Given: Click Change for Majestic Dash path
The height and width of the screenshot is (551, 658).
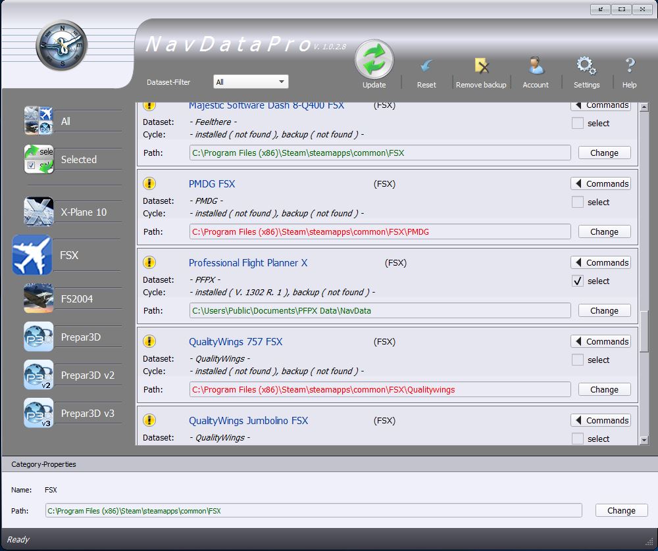Looking at the screenshot, I should [x=604, y=153].
